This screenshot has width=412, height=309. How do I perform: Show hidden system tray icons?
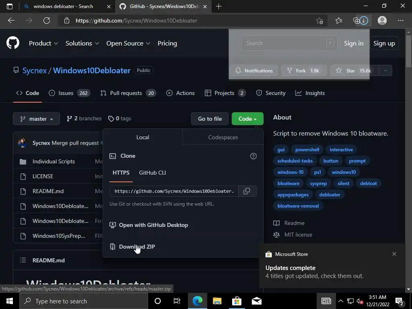[340, 301]
